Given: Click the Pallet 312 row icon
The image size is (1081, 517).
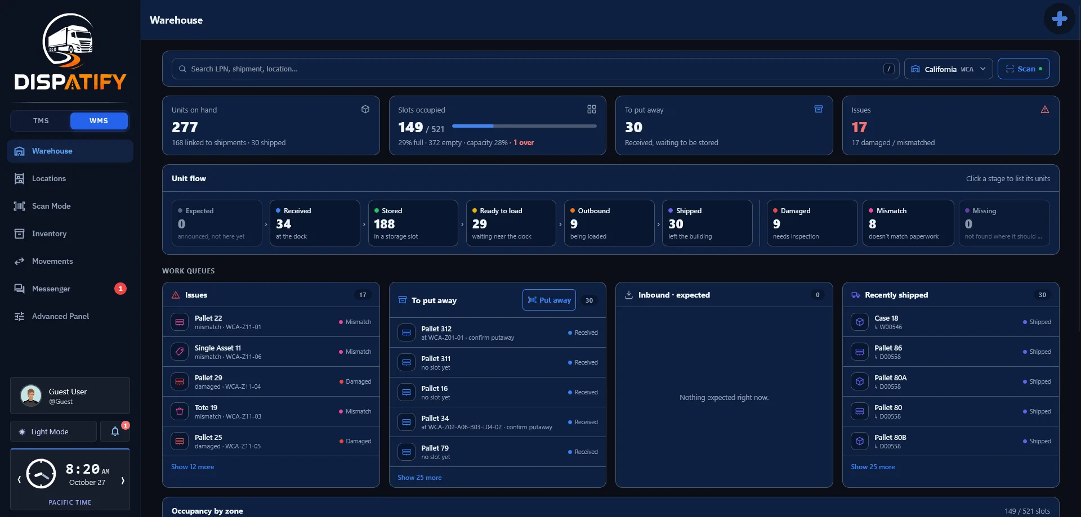Looking at the screenshot, I should (407, 332).
